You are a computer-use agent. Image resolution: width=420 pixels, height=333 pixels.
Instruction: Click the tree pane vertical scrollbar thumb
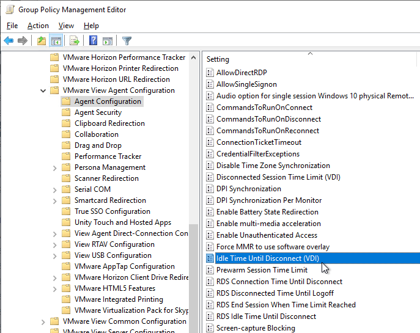click(x=193, y=279)
